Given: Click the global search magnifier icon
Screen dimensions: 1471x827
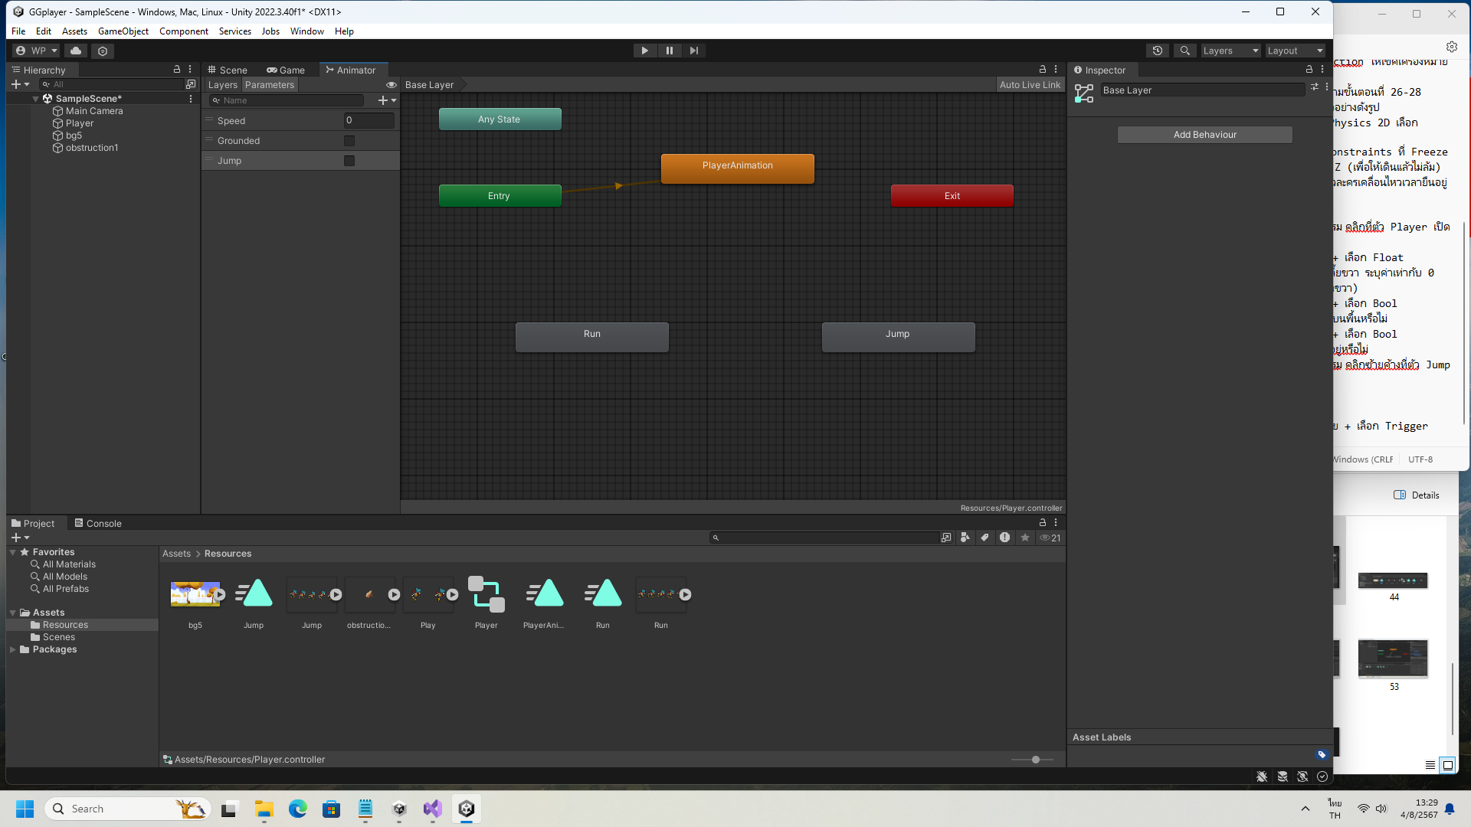Looking at the screenshot, I should (1184, 51).
